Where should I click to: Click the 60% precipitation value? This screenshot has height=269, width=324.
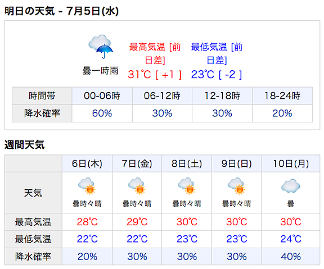click(x=102, y=113)
